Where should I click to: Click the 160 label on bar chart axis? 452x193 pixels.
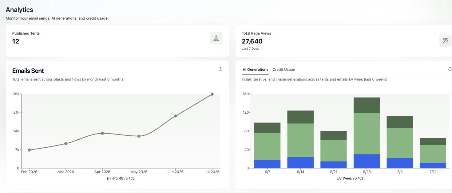[246, 94]
